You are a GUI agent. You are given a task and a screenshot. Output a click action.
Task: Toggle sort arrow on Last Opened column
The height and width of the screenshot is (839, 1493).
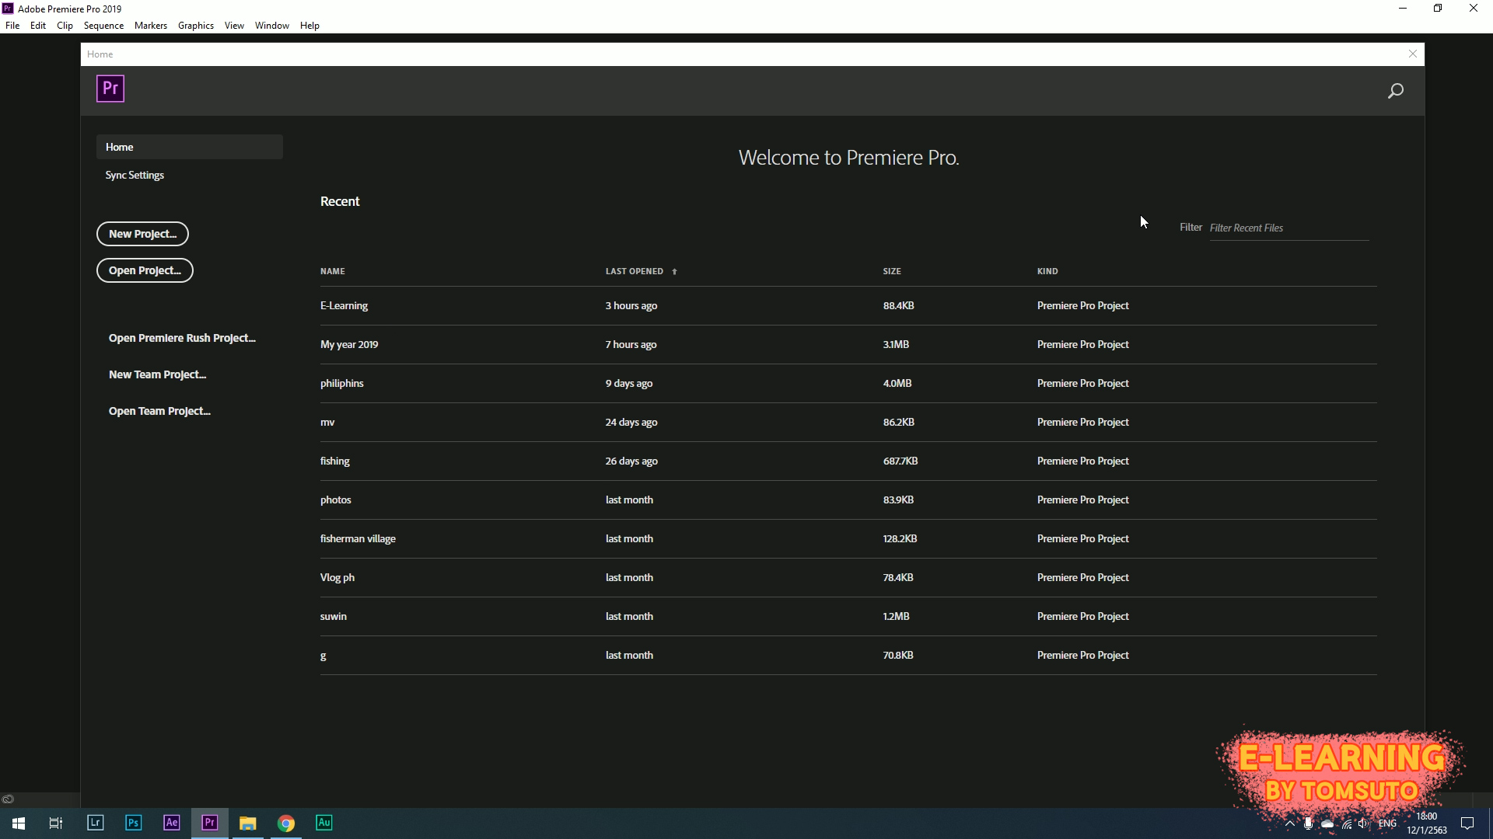coord(674,272)
